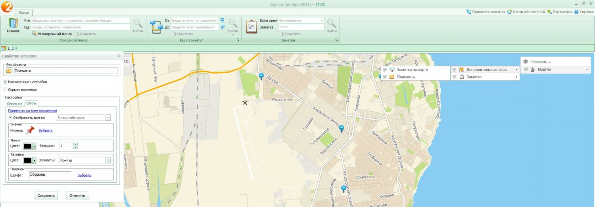Image resolution: width=595 pixels, height=207 pixels.
Task: Open Категория dropdown in Заметки group
Action: pos(322,20)
